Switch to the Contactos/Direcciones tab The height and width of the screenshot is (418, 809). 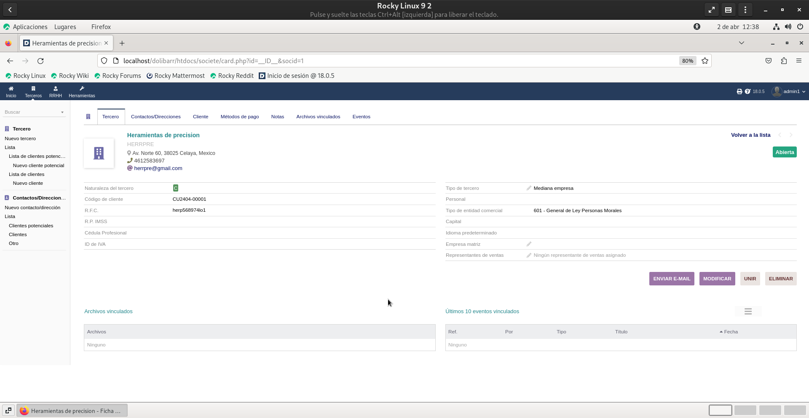click(x=155, y=117)
